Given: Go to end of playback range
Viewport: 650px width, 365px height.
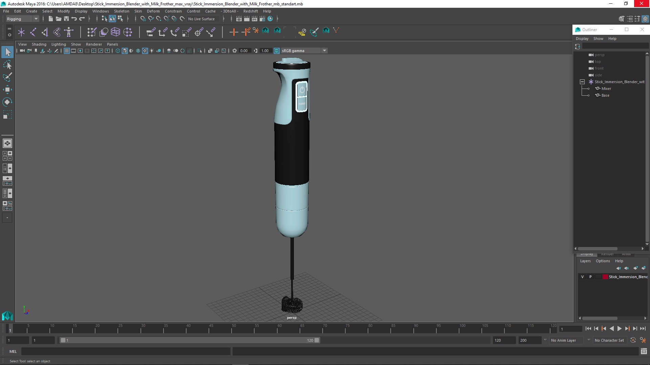Looking at the screenshot, I should click(x=643, y=328).
